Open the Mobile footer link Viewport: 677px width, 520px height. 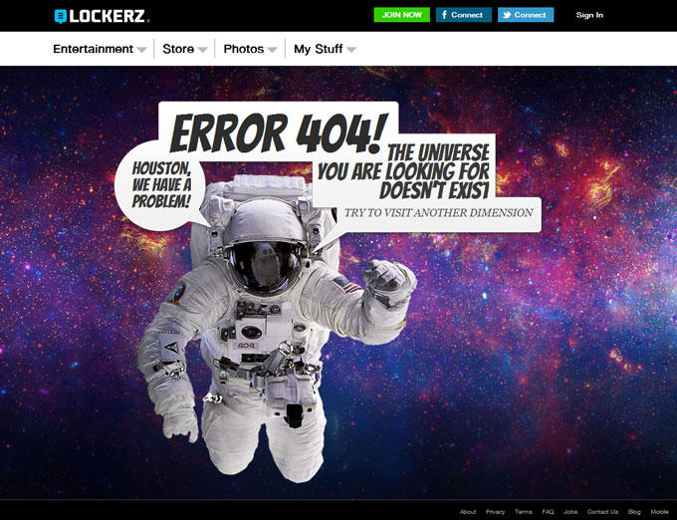pos(659,512)
